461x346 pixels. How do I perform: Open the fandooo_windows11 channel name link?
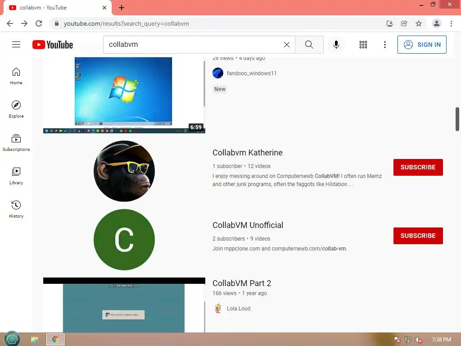pos(252,73)
